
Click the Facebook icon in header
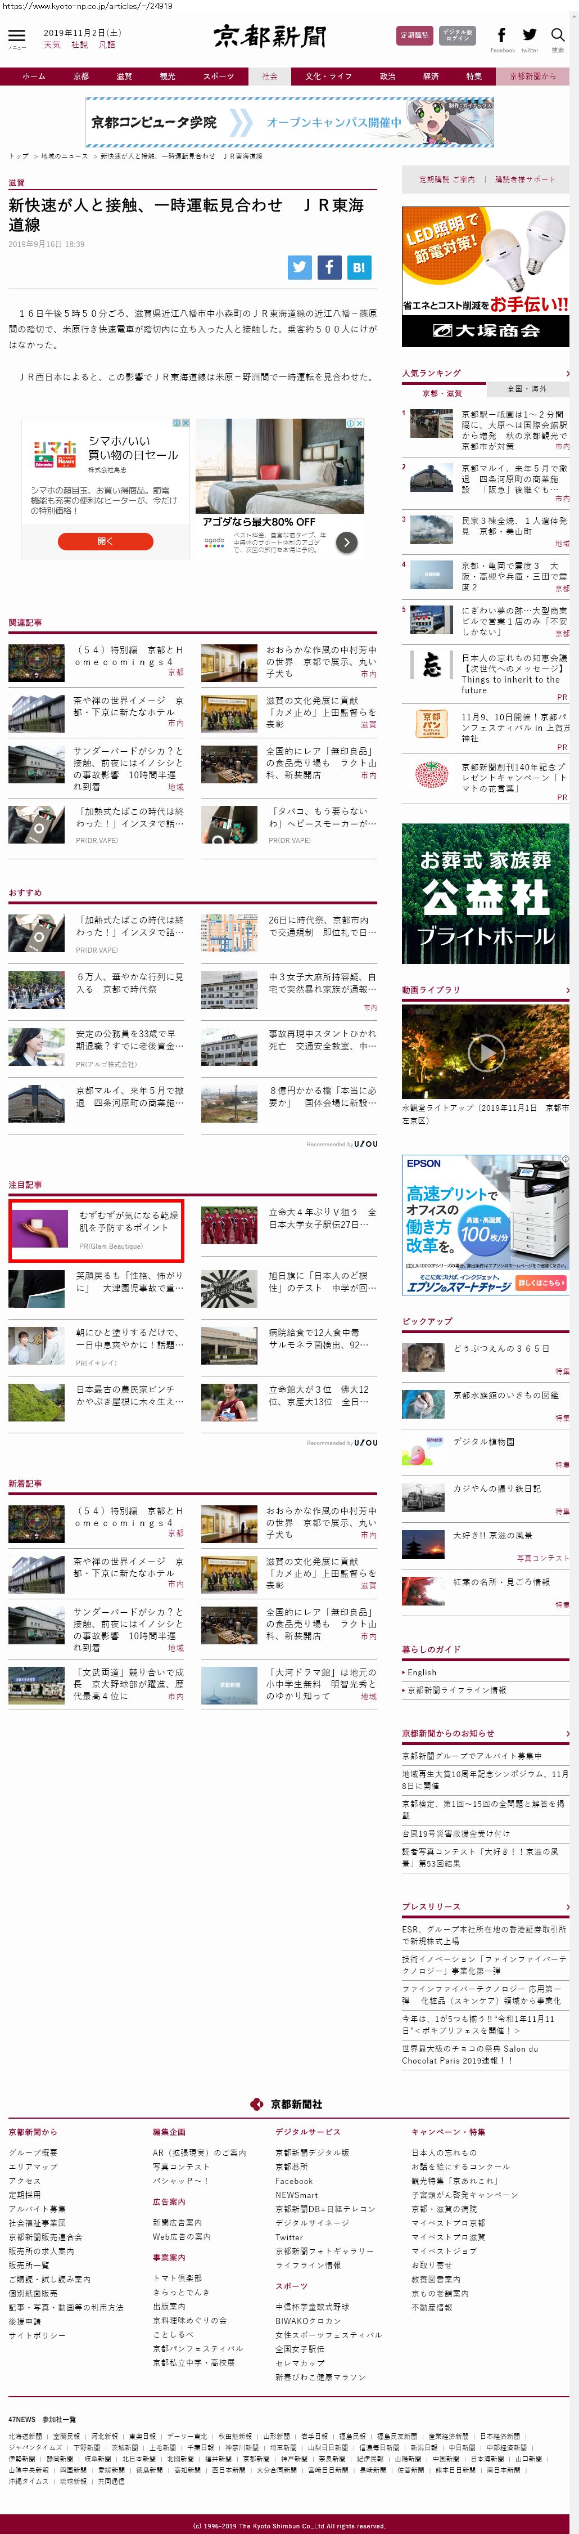[501, 35]
